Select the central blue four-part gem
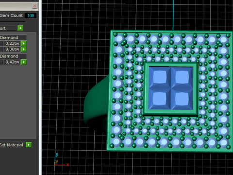Image resolution: width=233 pixels, height=175 pixels. 171,88
